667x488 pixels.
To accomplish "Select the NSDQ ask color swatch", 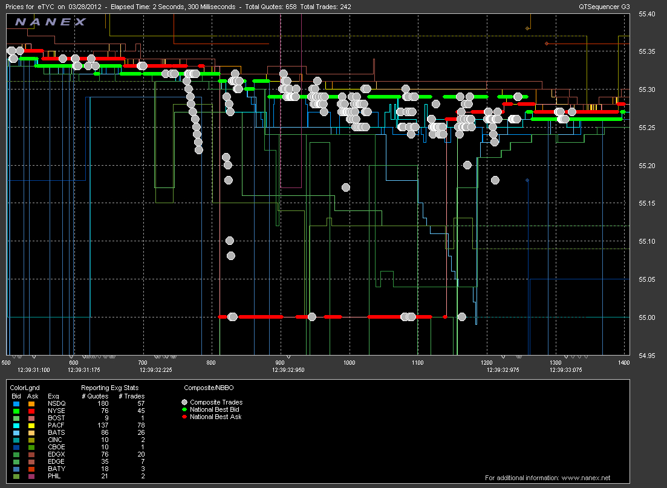I will [x=32, y=403].
